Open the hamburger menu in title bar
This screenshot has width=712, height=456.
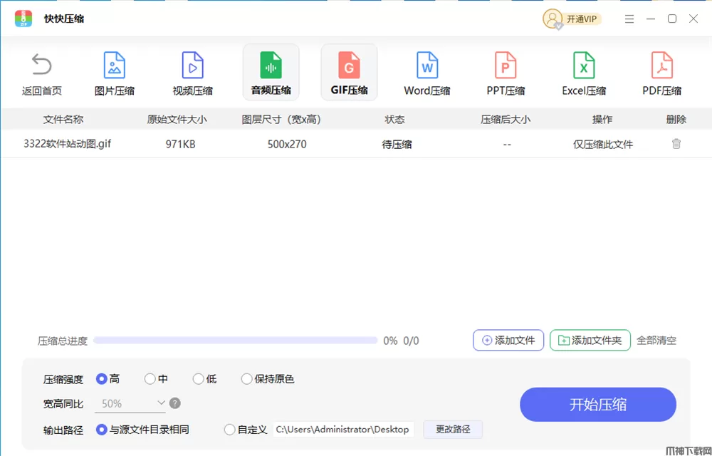pos(629,19)
